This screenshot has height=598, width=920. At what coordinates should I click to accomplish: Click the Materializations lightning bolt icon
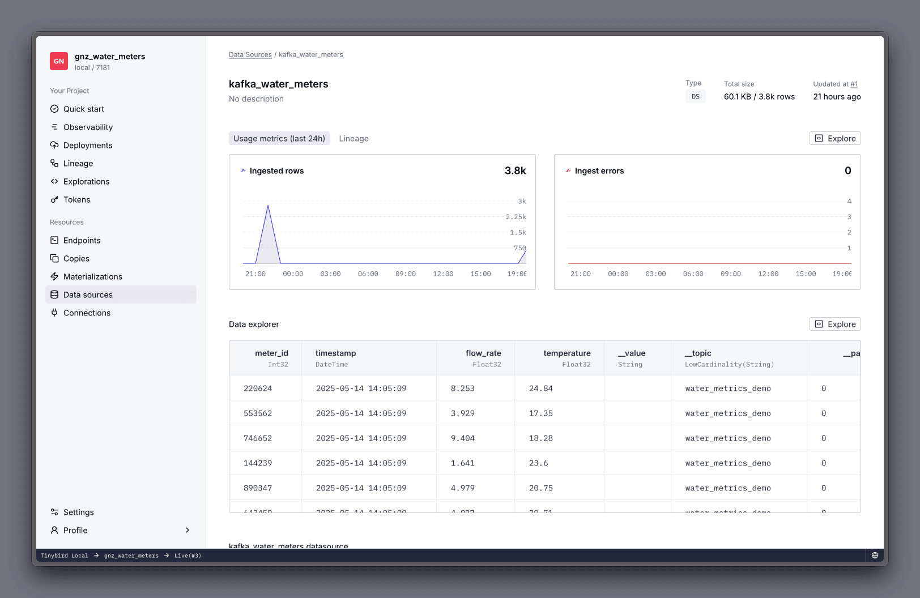pos(54,276)
